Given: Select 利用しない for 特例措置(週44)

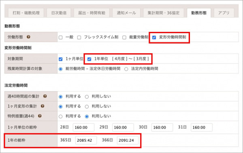Looking at the screenshot, I should [87, 117].
